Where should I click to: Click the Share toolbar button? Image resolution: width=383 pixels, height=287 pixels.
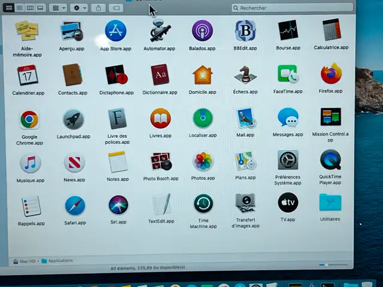[x=98, y=8]
